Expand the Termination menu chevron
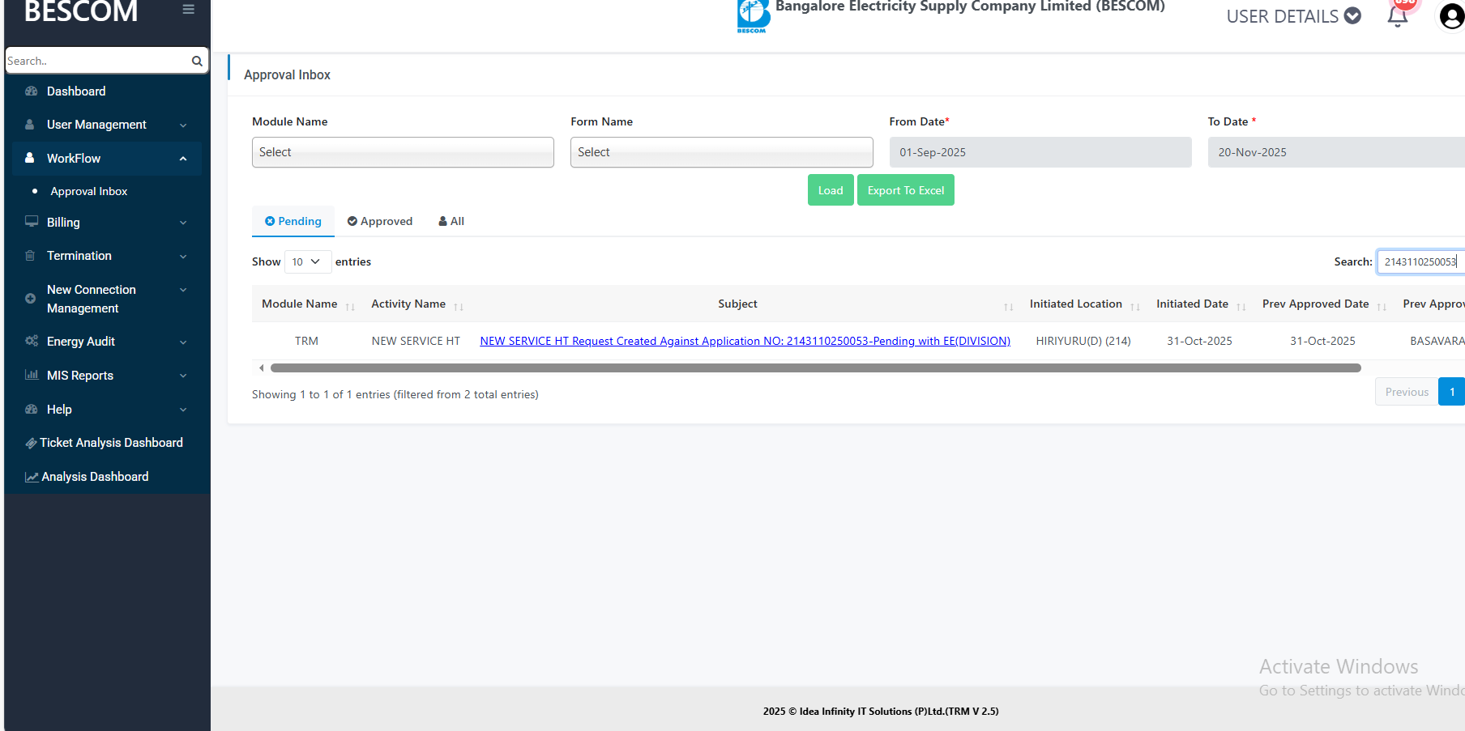The height and width of the screenshot is (731, 1465). [183, 257]
